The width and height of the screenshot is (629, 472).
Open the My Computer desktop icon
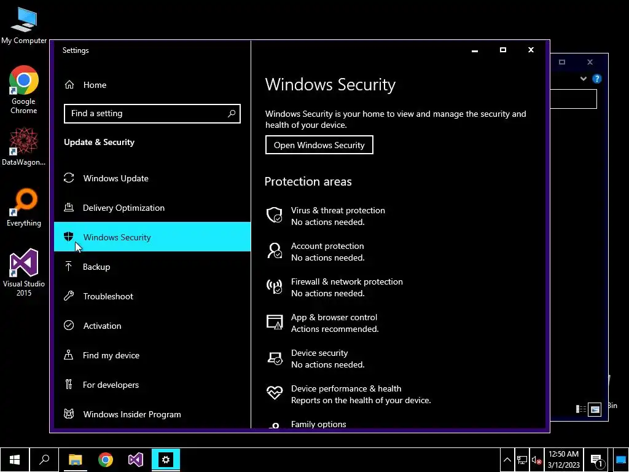click(x=24, y=25)
